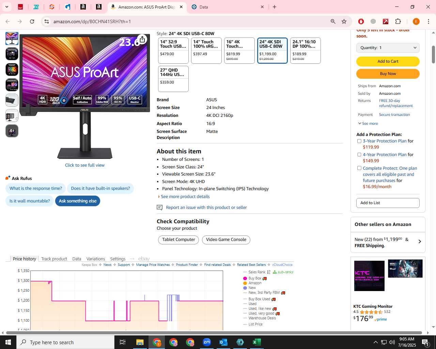
Task: Close the Amazon ASUS ProArt tab
Action: point(181,7)
